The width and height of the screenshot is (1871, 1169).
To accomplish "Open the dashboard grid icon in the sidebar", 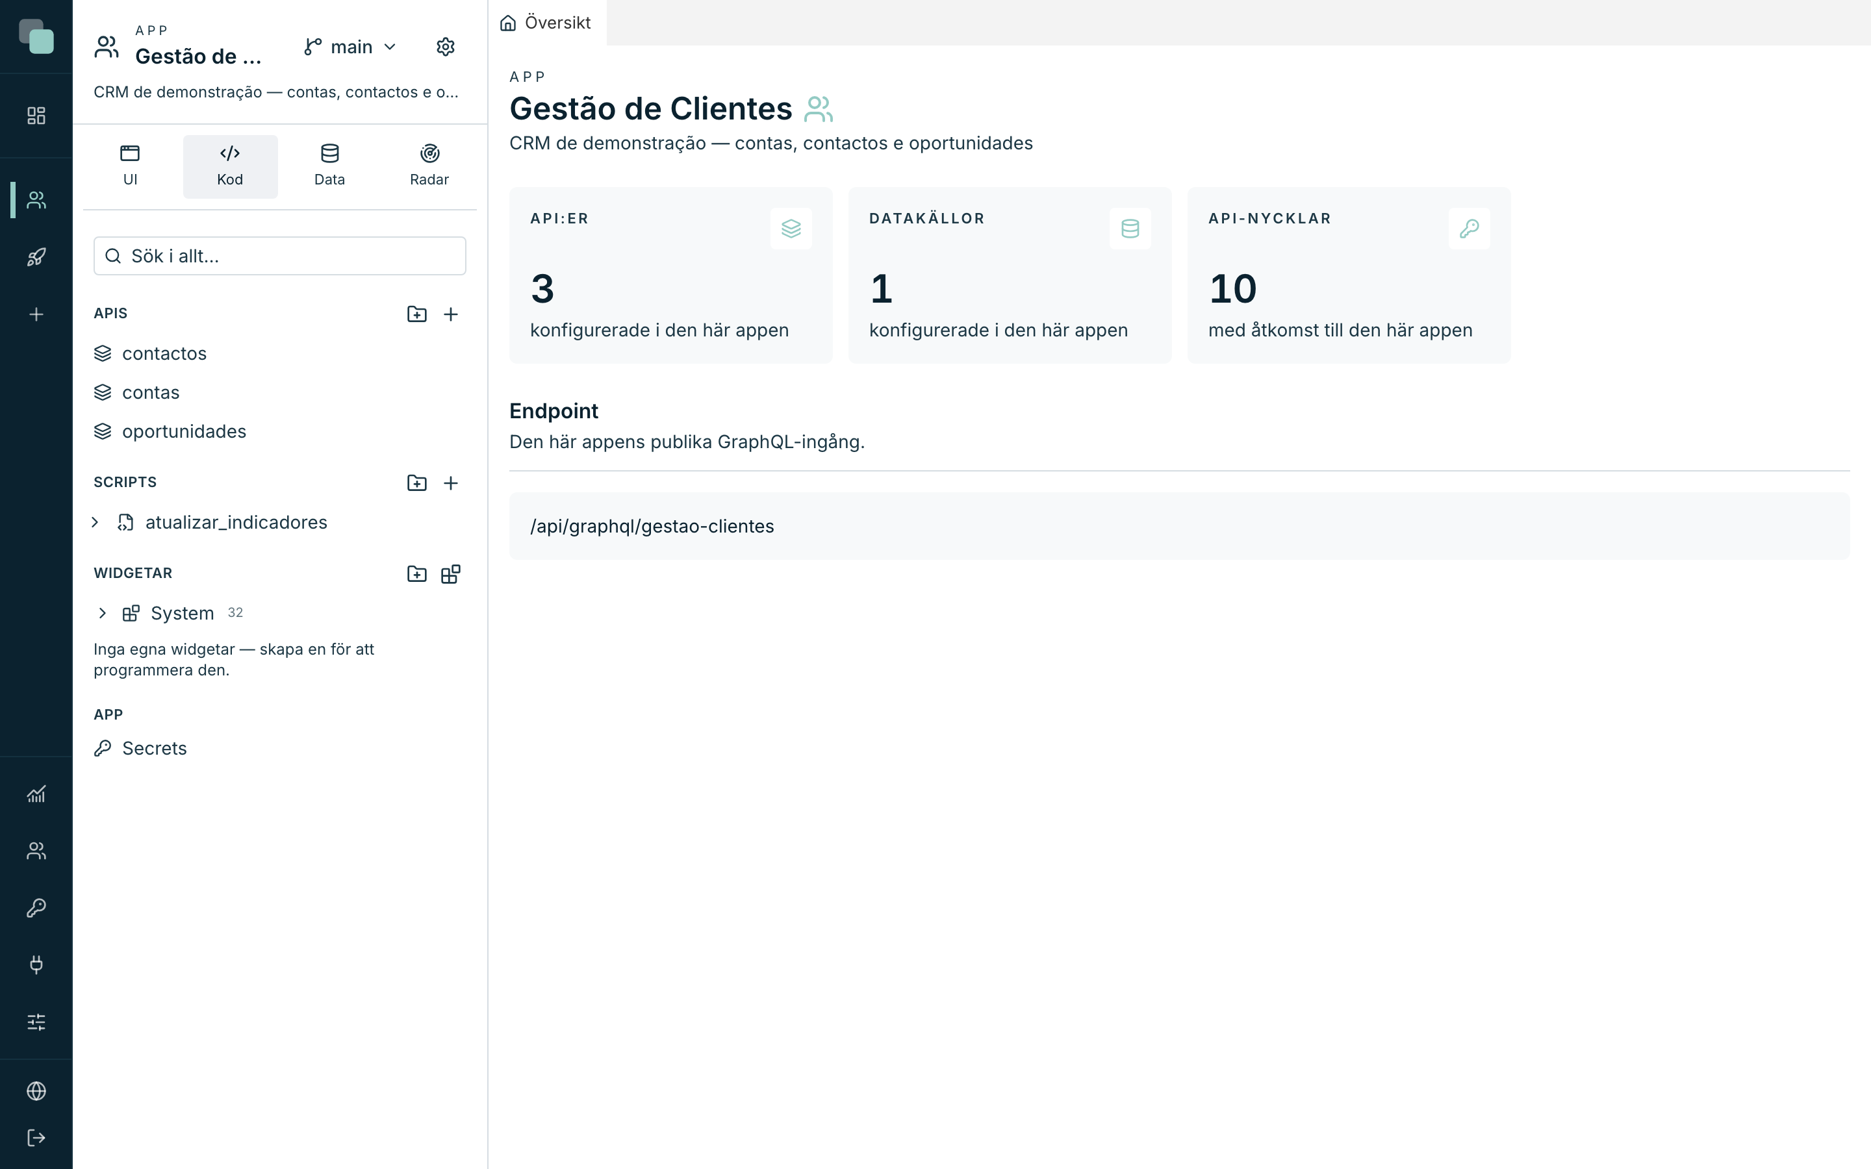I will (36, 116).
